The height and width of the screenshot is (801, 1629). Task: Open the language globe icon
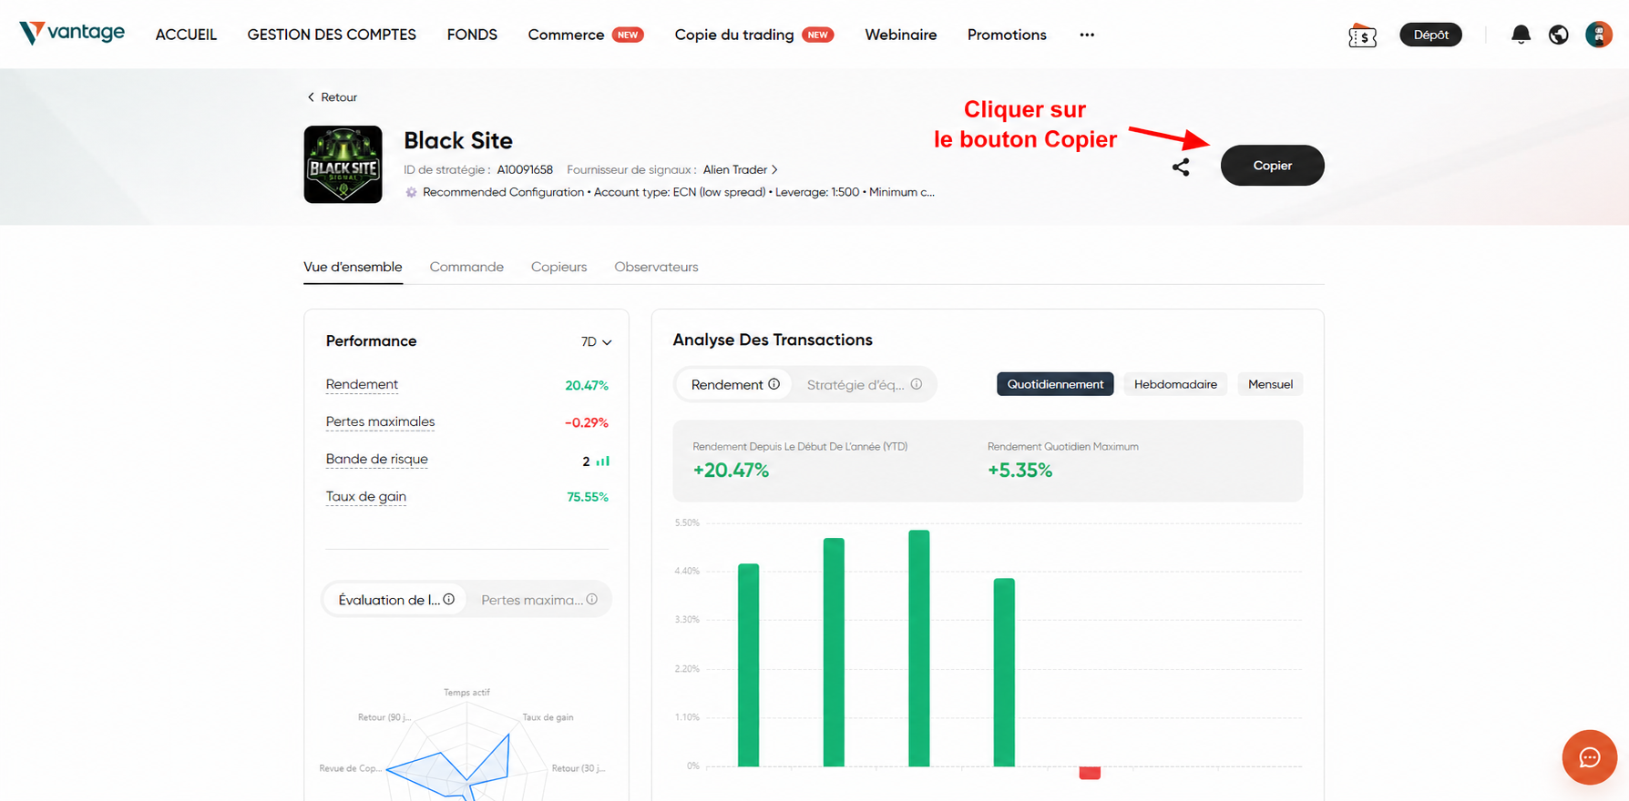tap(1559, 35)
